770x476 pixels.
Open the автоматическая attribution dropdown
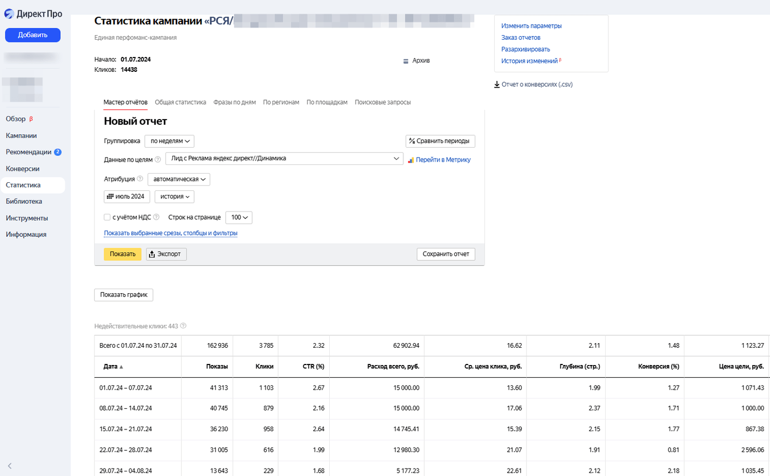tap(179, 179)
